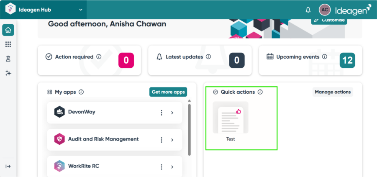Click info icon beside My apps

point(81,92)
